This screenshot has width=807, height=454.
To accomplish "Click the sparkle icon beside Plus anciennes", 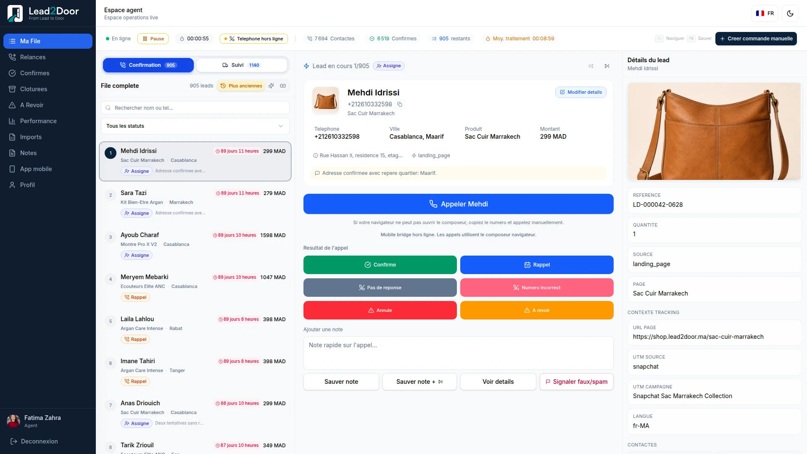I will point(272,86).
